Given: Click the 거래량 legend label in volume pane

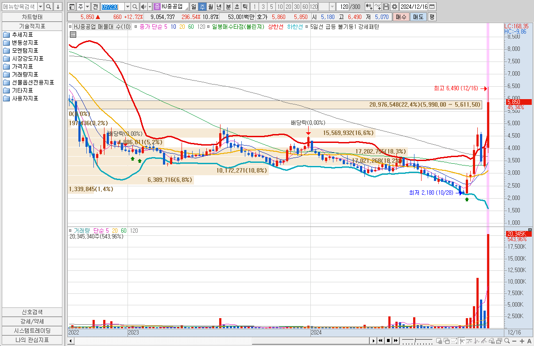Looking at the screenshot, I should [x=81, y=231].
